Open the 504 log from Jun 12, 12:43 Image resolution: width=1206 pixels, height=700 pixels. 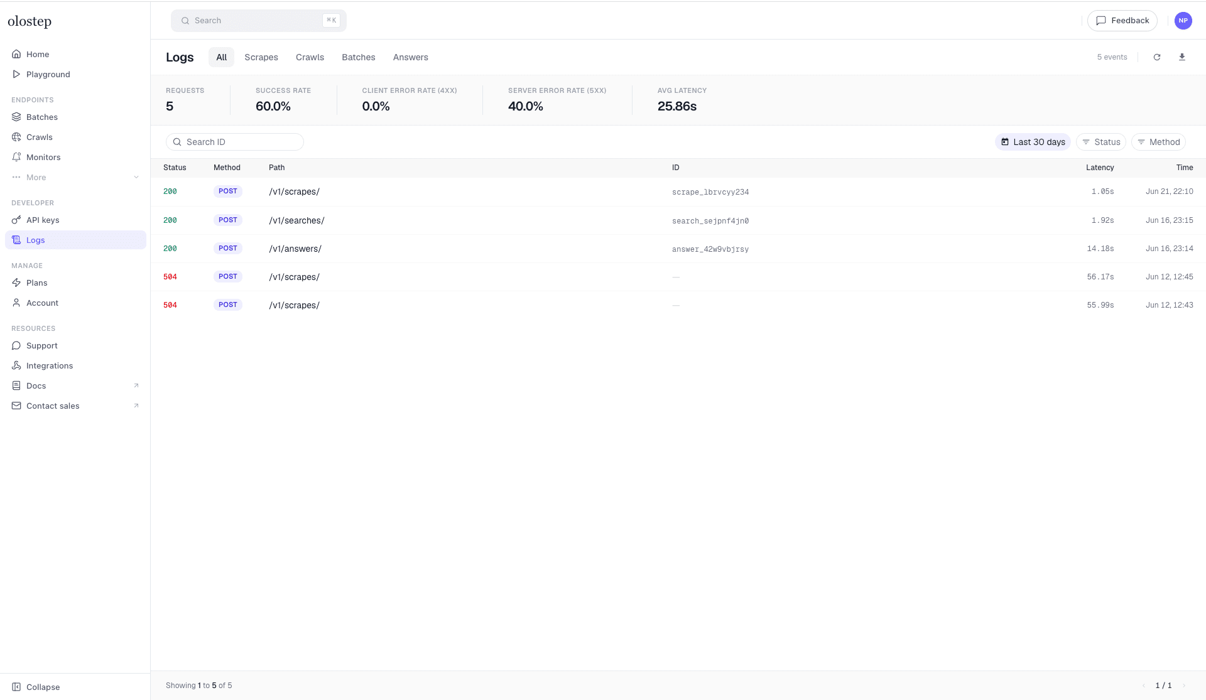pyautogui.click(x=678, y=305)
